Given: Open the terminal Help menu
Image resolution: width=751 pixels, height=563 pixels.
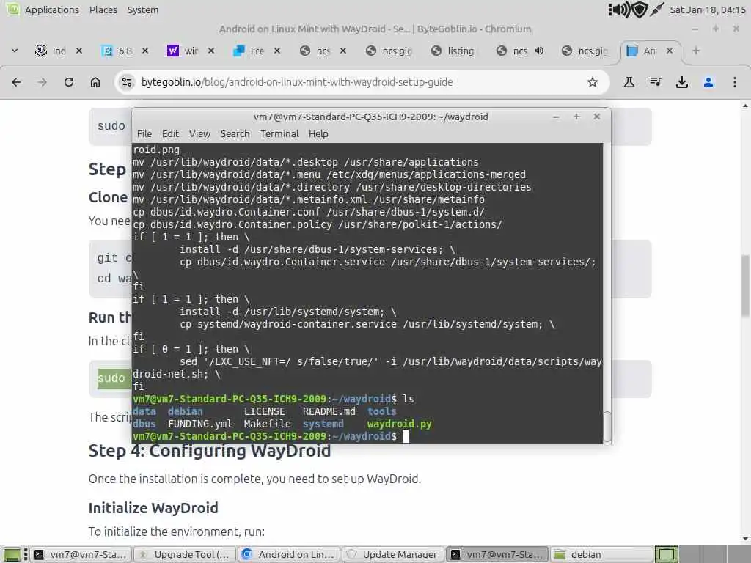Looking at the screenshot, I should (x=318, y=134).
